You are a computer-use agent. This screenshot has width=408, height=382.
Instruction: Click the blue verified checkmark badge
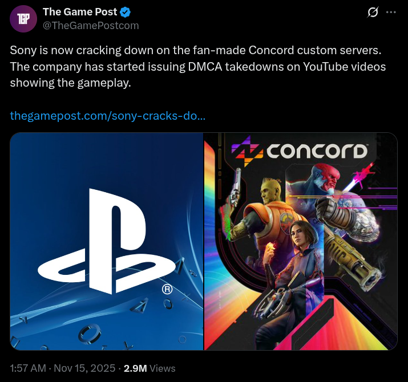[125, 12]
